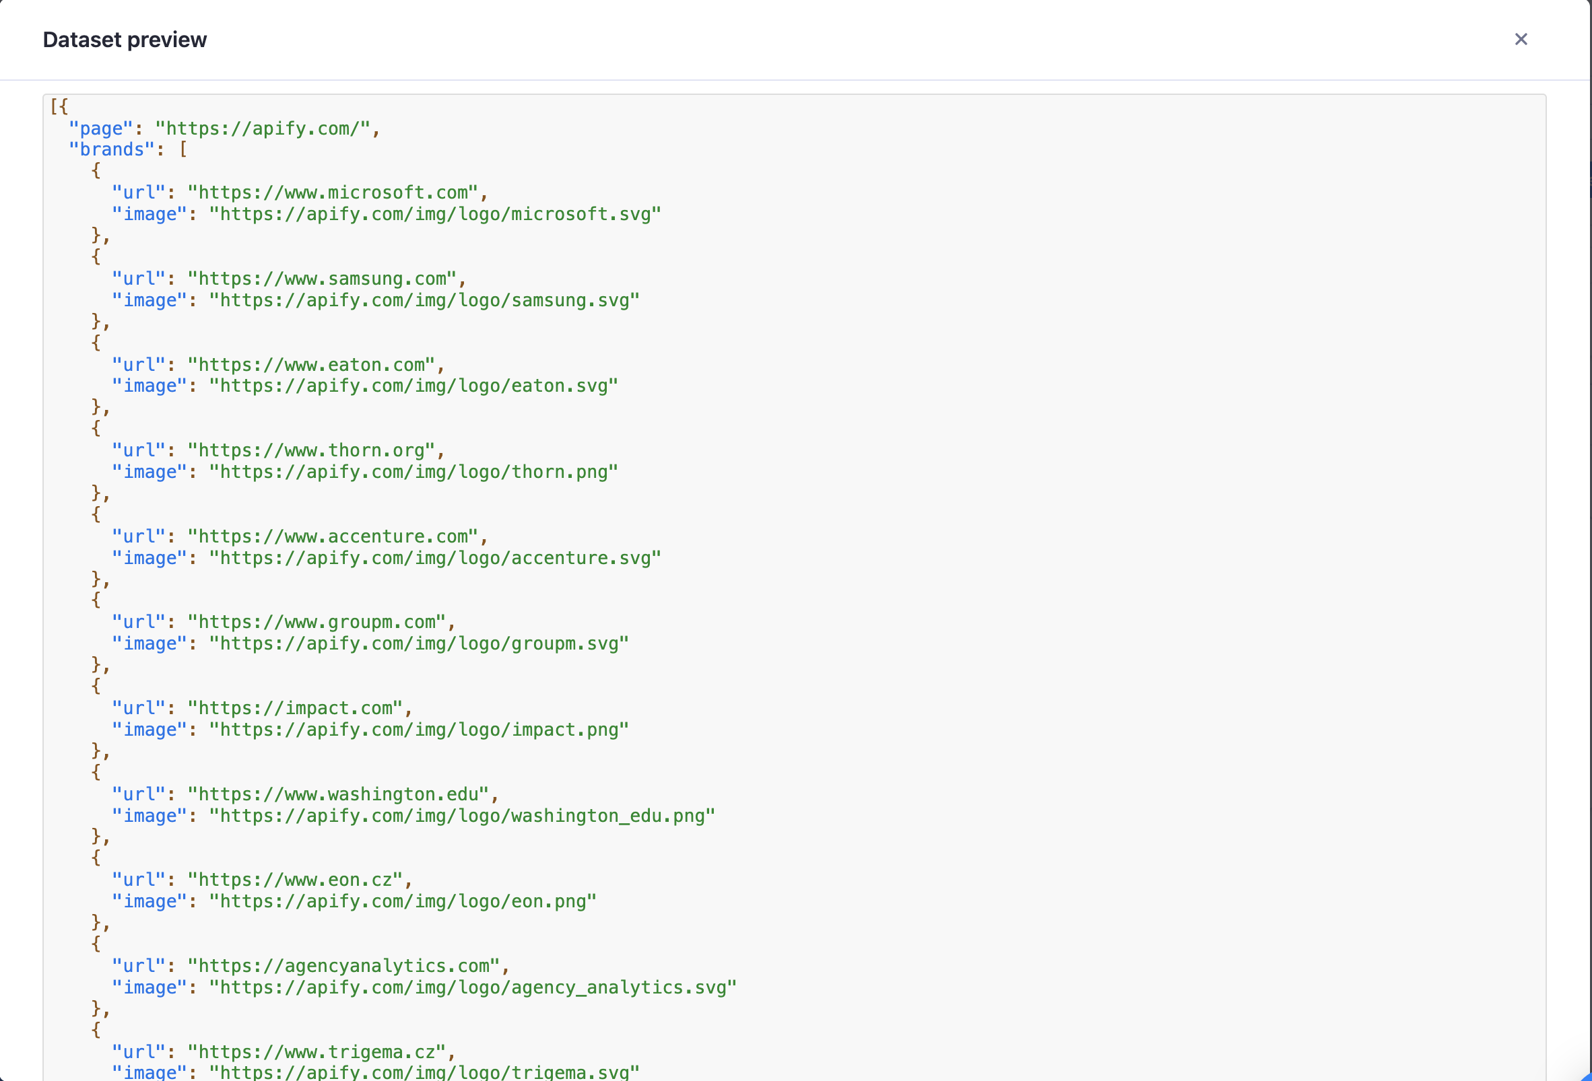This screenshot has height=1081, width=1592.
Task: Click the microsoft.svg image path
Action: tap(434, 214)
